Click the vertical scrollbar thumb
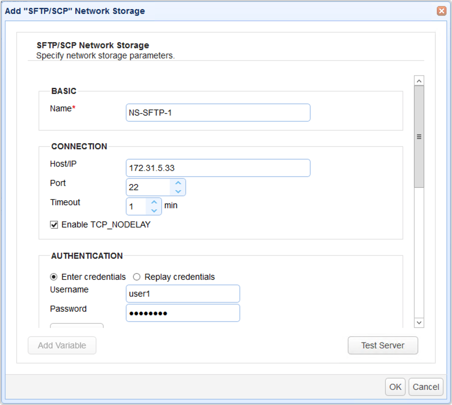The image size is (452, 405). point(419,137)
